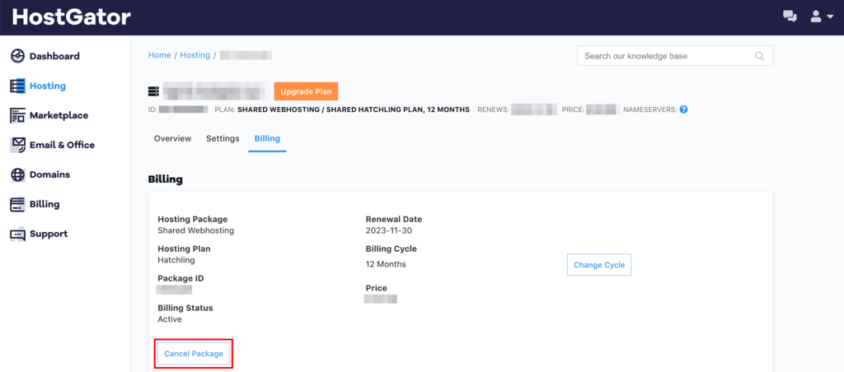Image resolution: width=844 pixels, height=372 pixels.
Task: Go to the Home breadcrumb link
Action: coord(159,55)
